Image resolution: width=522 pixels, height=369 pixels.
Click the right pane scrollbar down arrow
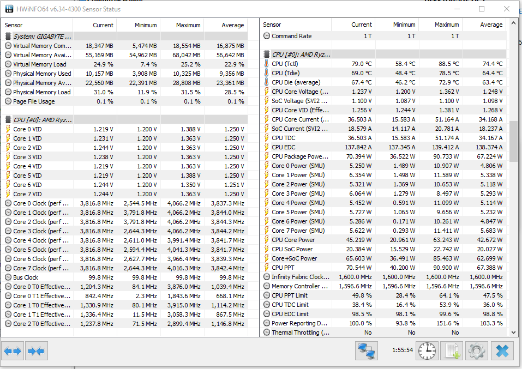coord(513,332)
